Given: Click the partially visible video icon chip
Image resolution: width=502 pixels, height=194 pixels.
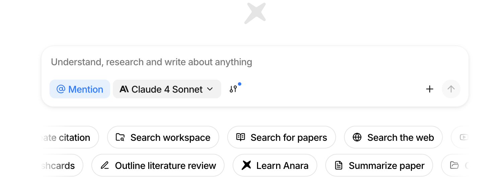Looking at the screenshot, I should (459, 137).
